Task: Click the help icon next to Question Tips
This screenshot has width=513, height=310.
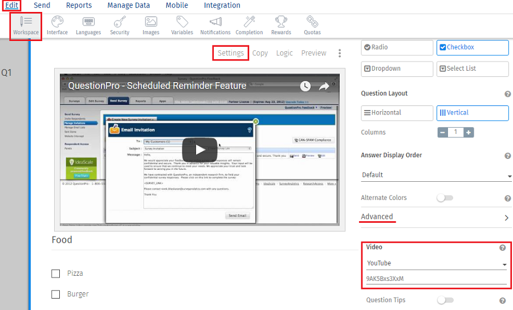Action: 503,301
